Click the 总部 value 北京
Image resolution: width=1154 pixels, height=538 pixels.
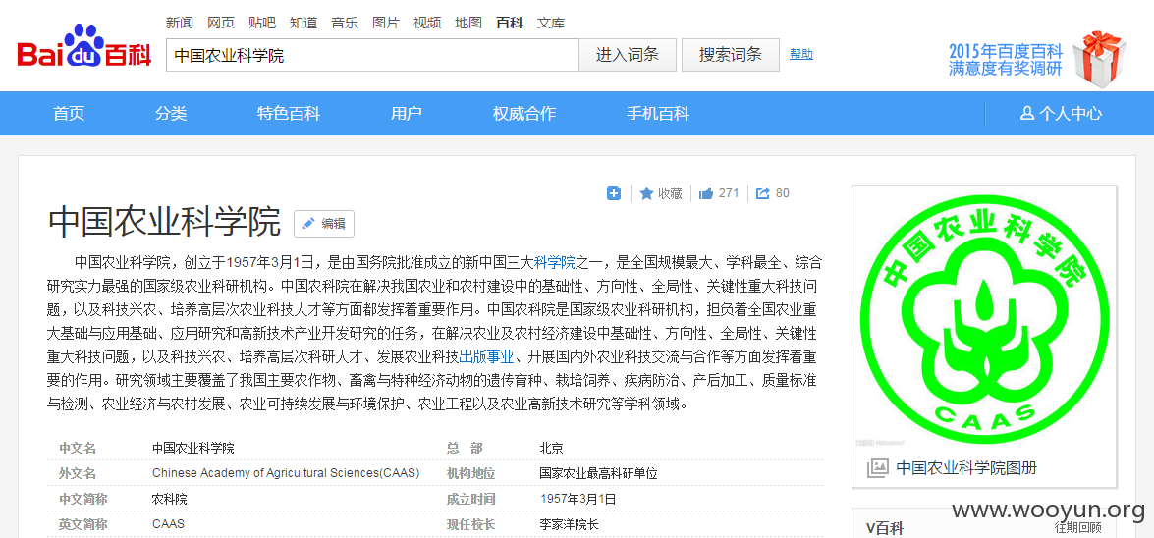pyautogui.click(x=551, y=448)
